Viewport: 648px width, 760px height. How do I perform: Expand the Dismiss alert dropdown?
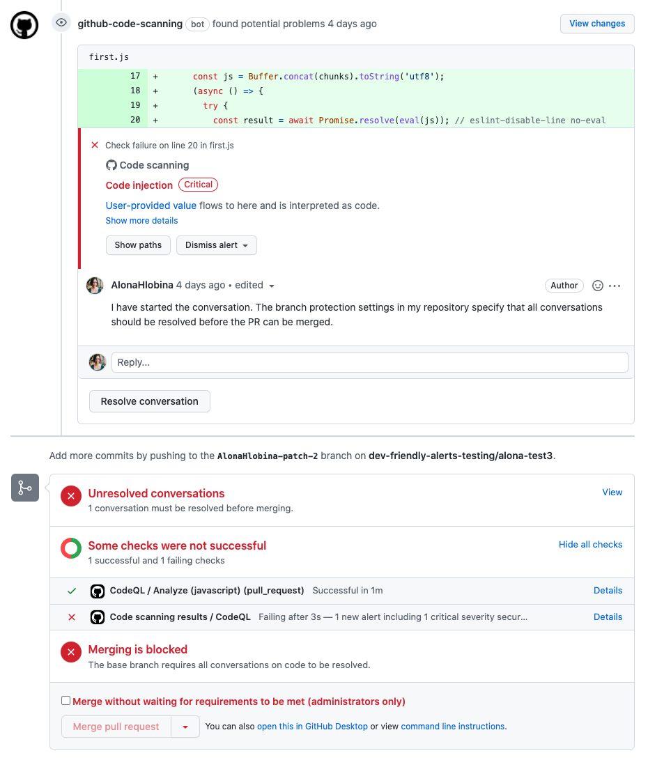tap(217, 245)
